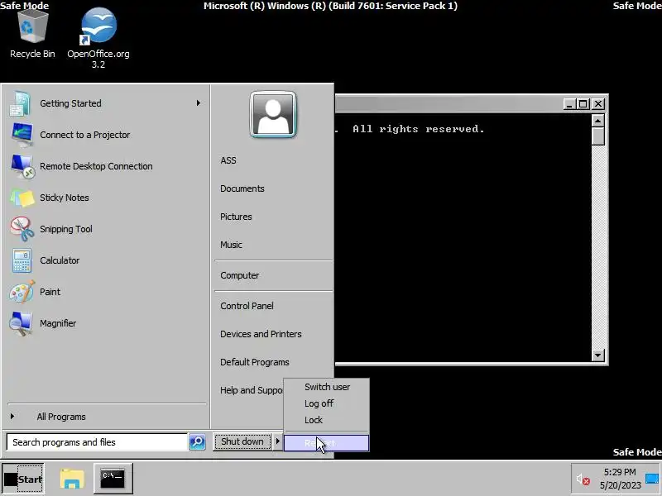The width and height of the screenshot is (662, 496).
Task: Open Documents from Start menu
Action: tap(242, 188)
